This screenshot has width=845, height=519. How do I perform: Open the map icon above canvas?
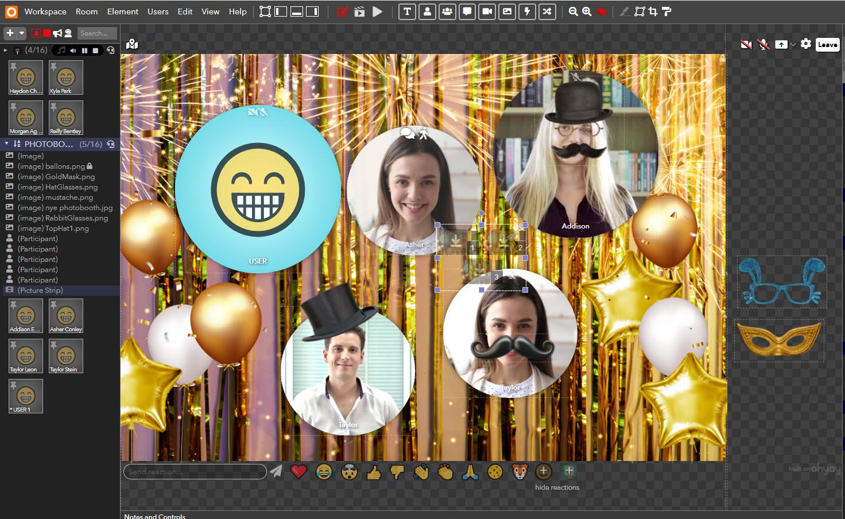tap(132, 44)
